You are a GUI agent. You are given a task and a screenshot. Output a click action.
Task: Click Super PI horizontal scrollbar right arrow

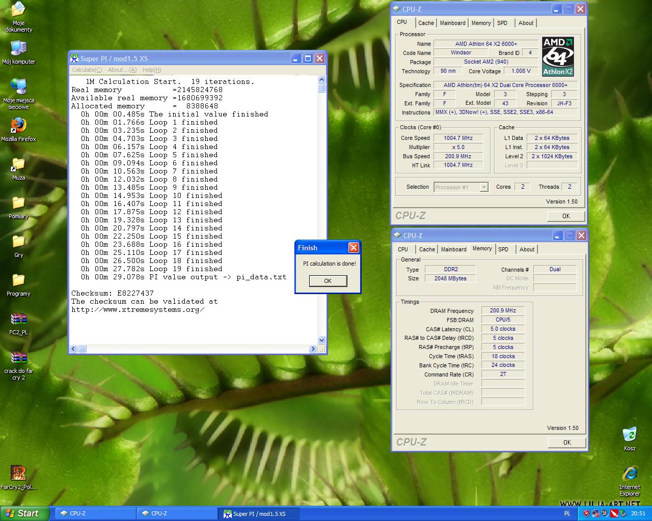point(313,349)
